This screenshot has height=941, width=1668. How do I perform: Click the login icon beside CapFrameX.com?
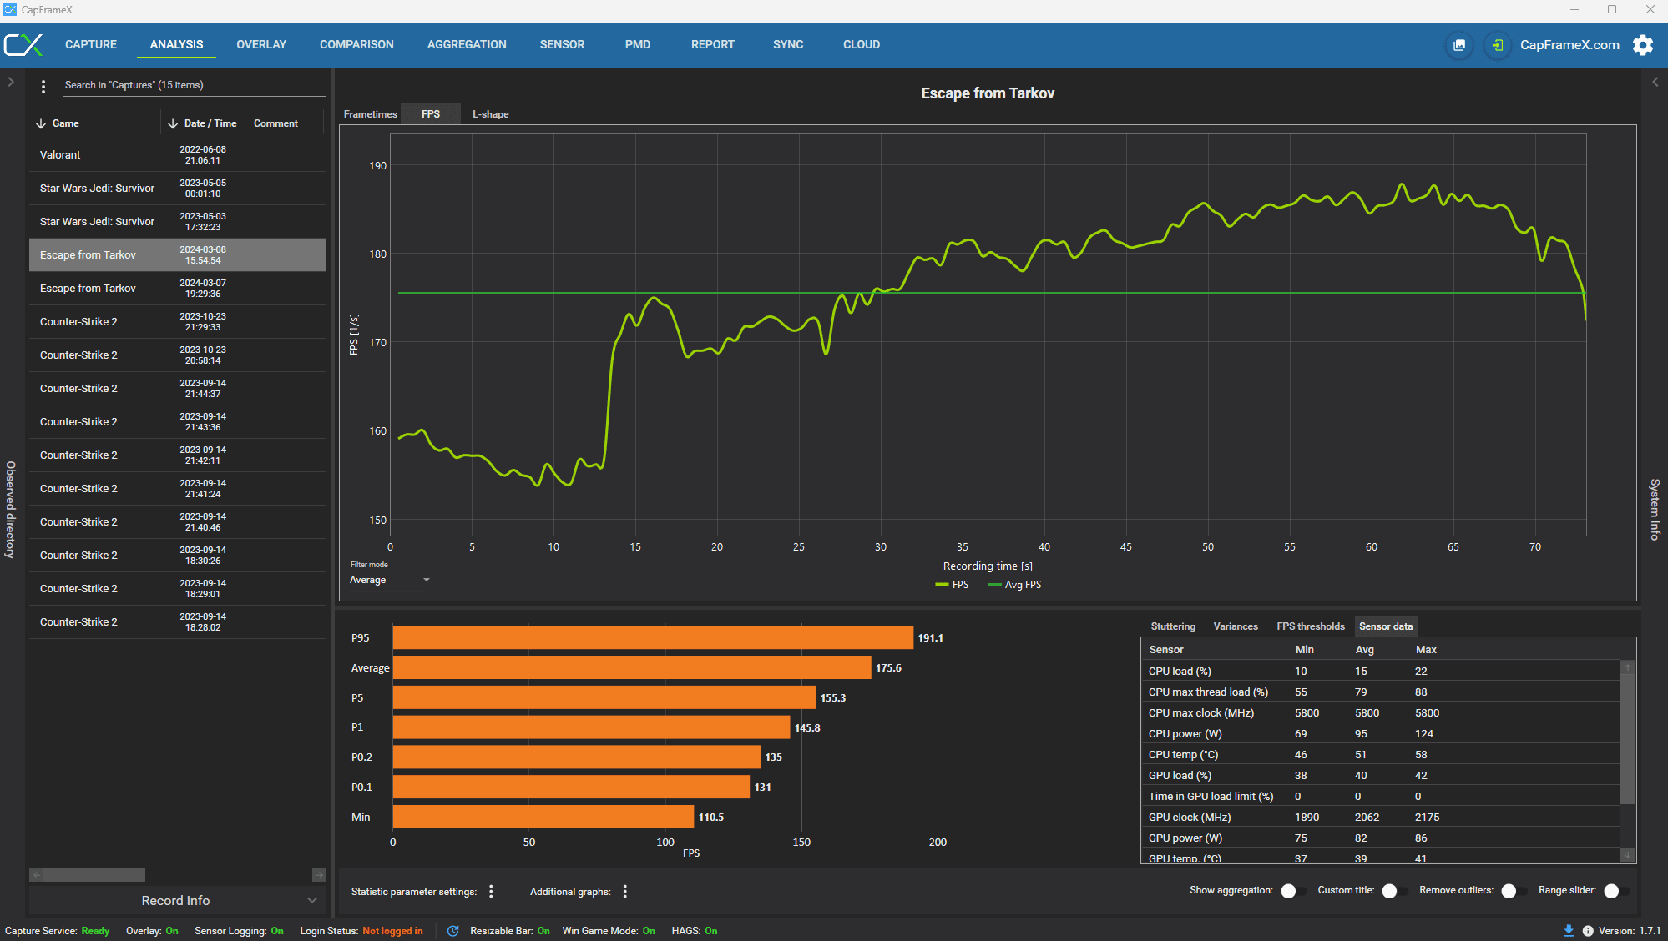click(x=1497, y=45)
